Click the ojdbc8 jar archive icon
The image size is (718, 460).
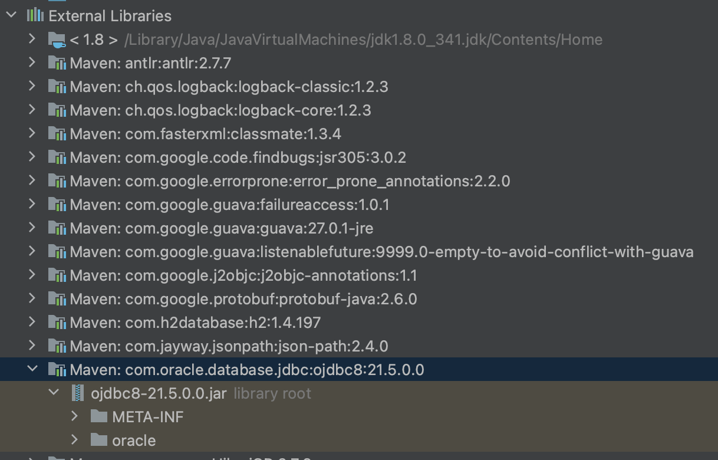click(x=77, y=393)
